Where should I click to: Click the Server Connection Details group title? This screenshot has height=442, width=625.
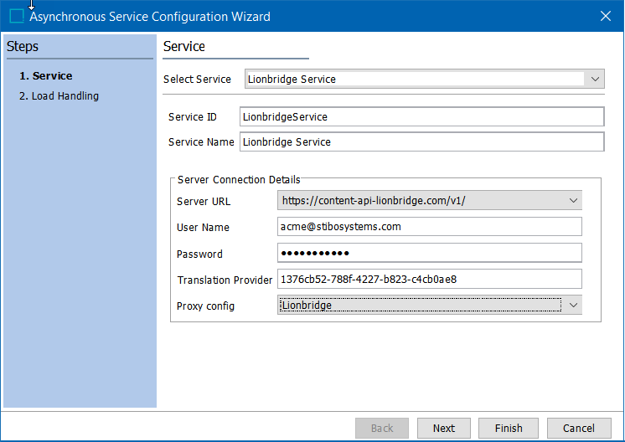point(239,180)
